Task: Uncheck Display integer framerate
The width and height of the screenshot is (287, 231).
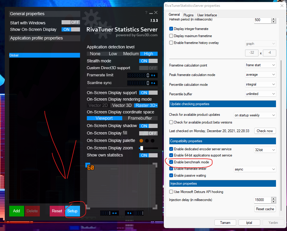Action: pyautogui.click(x=171, y=29)
